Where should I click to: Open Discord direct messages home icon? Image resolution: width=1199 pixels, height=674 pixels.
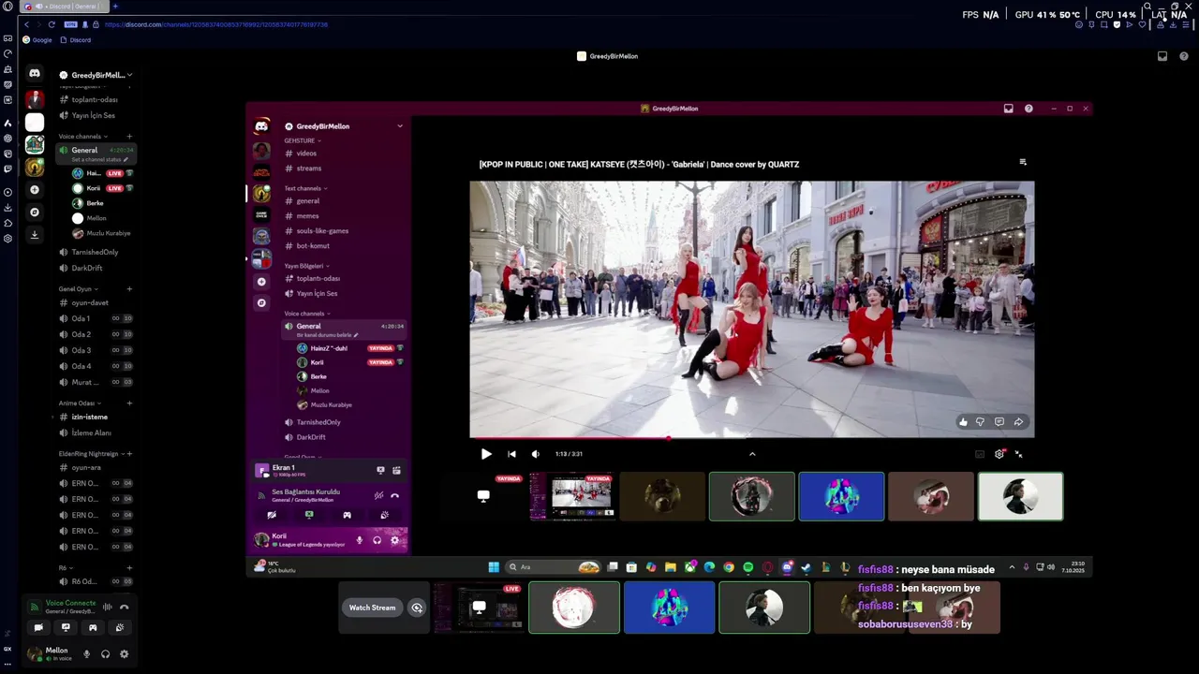pos(35,73)
